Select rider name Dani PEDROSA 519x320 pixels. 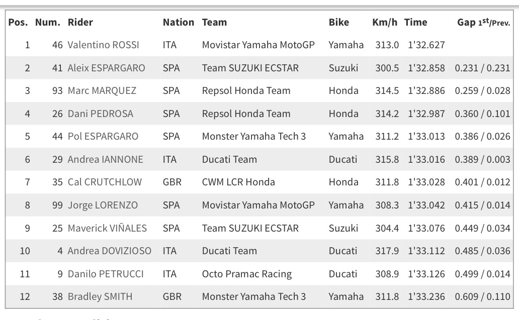coord(100,114)
